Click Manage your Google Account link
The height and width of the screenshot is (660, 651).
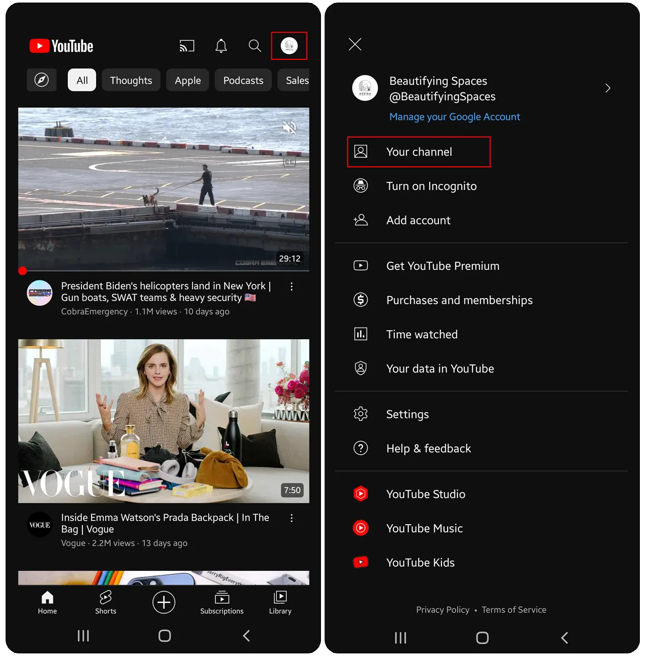pos(454,117)
